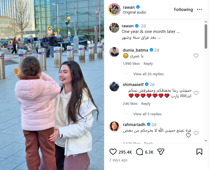Open Original audio link
This screenshot has height=170, width=210.
coord(134,12)
